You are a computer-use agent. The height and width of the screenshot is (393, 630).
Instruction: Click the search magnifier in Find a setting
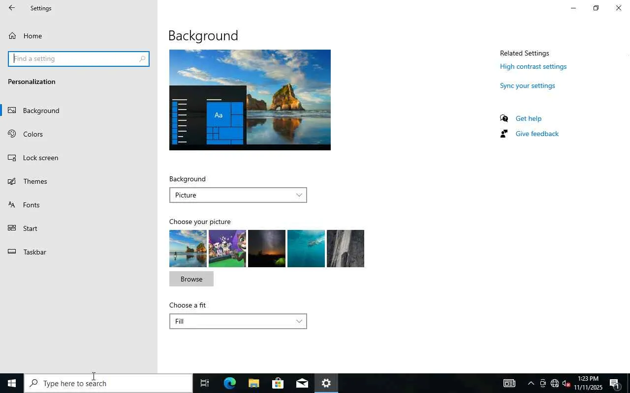tap(142, 58)
